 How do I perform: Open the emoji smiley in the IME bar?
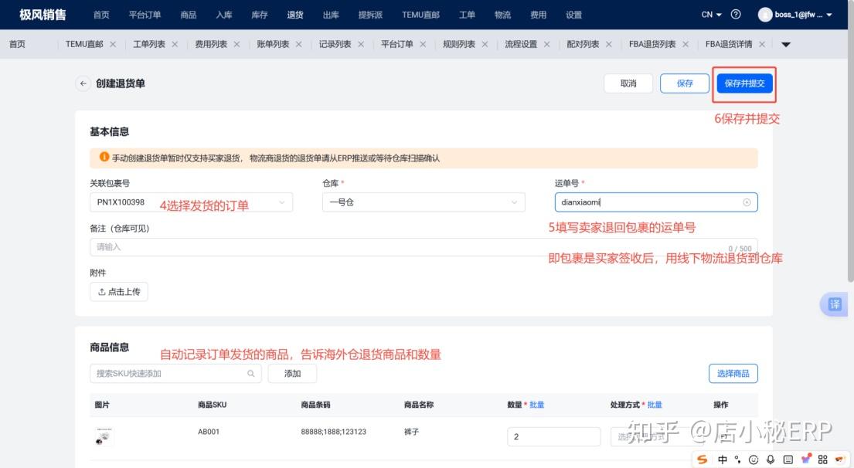[x=754, y=460]
